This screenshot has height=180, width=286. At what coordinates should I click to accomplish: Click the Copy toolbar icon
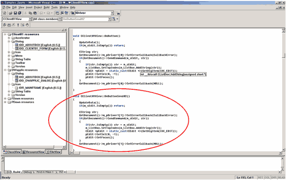tap(31, 13)
